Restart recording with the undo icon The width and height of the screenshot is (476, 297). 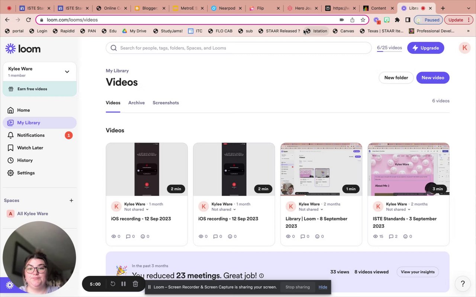tap(113, 284)
